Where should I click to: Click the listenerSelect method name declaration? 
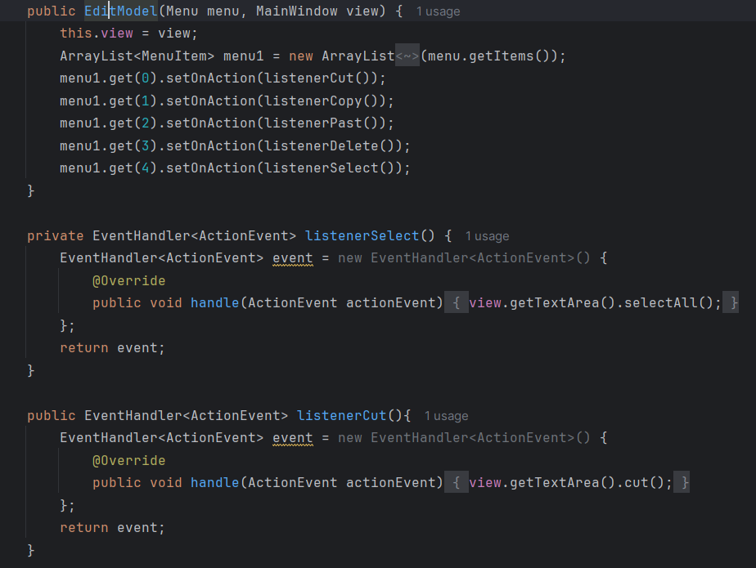362,235
